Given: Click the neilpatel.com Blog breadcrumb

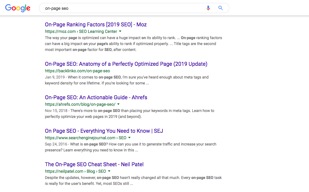Looking at the screenshot, I should pos(91,171).
